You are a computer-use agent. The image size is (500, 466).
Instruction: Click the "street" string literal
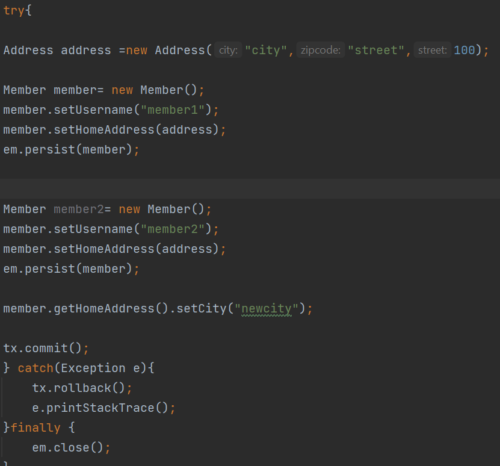tap(376, 51)
